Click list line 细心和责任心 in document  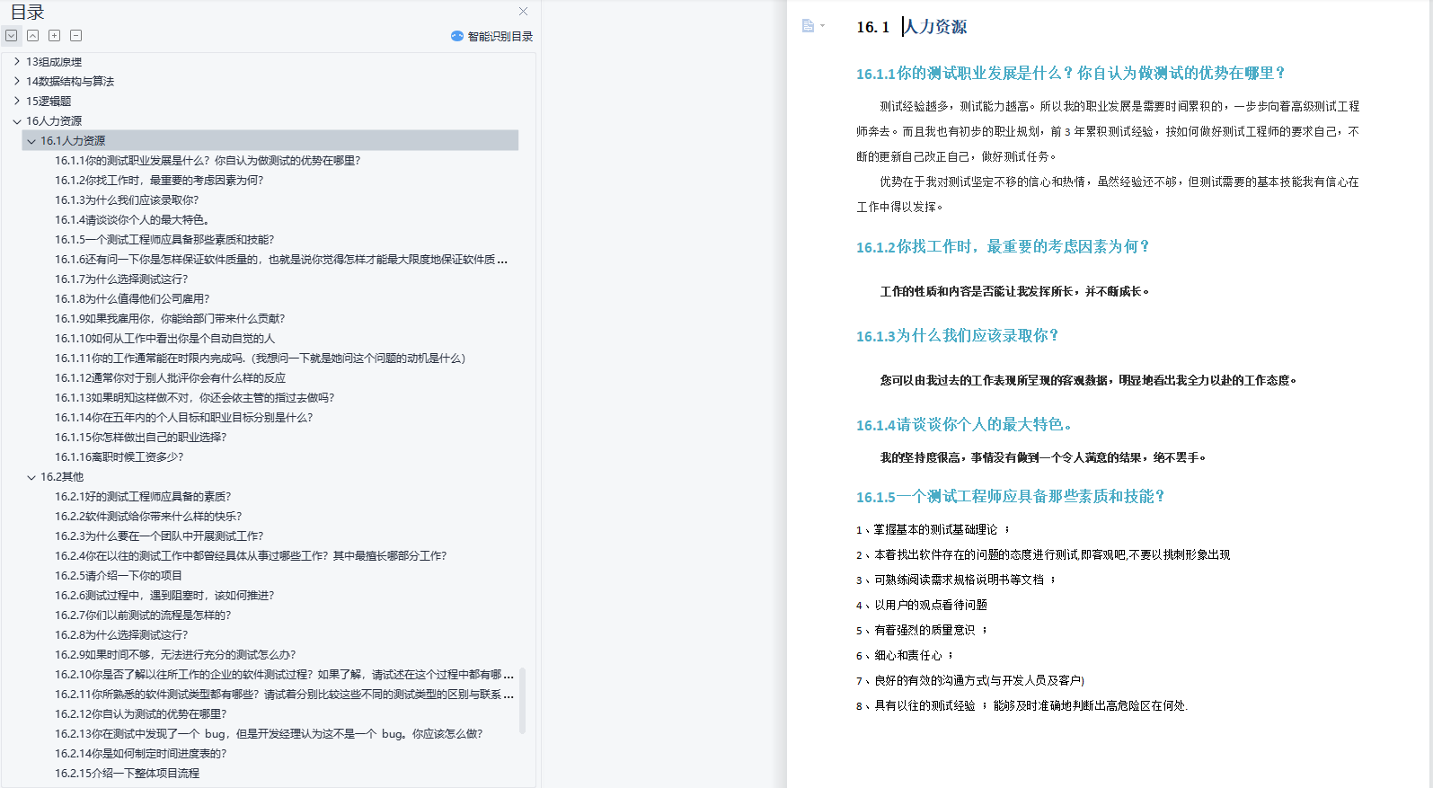(x=905, y=656)
